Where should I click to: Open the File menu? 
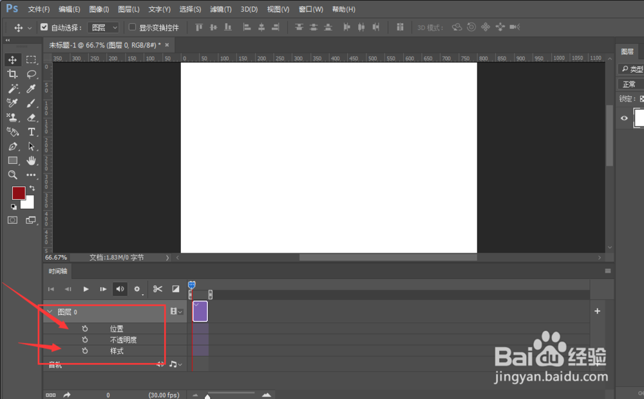(x=39, y=9)
